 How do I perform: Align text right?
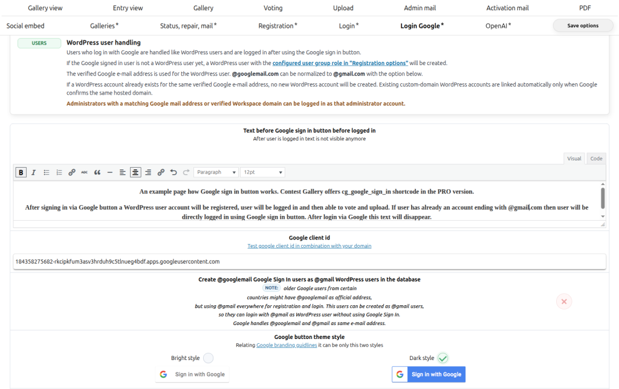[148, 172]
